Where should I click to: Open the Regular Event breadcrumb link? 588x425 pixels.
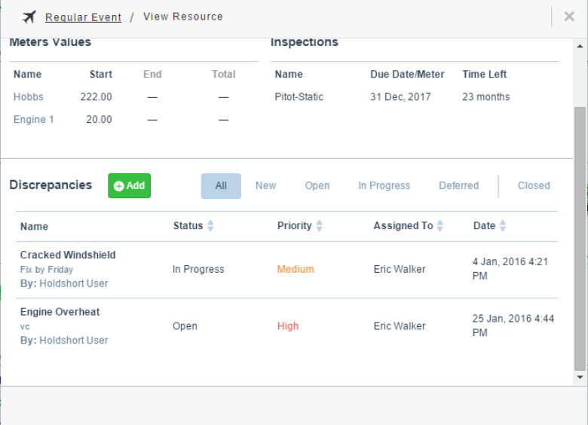tap(83, 17)
